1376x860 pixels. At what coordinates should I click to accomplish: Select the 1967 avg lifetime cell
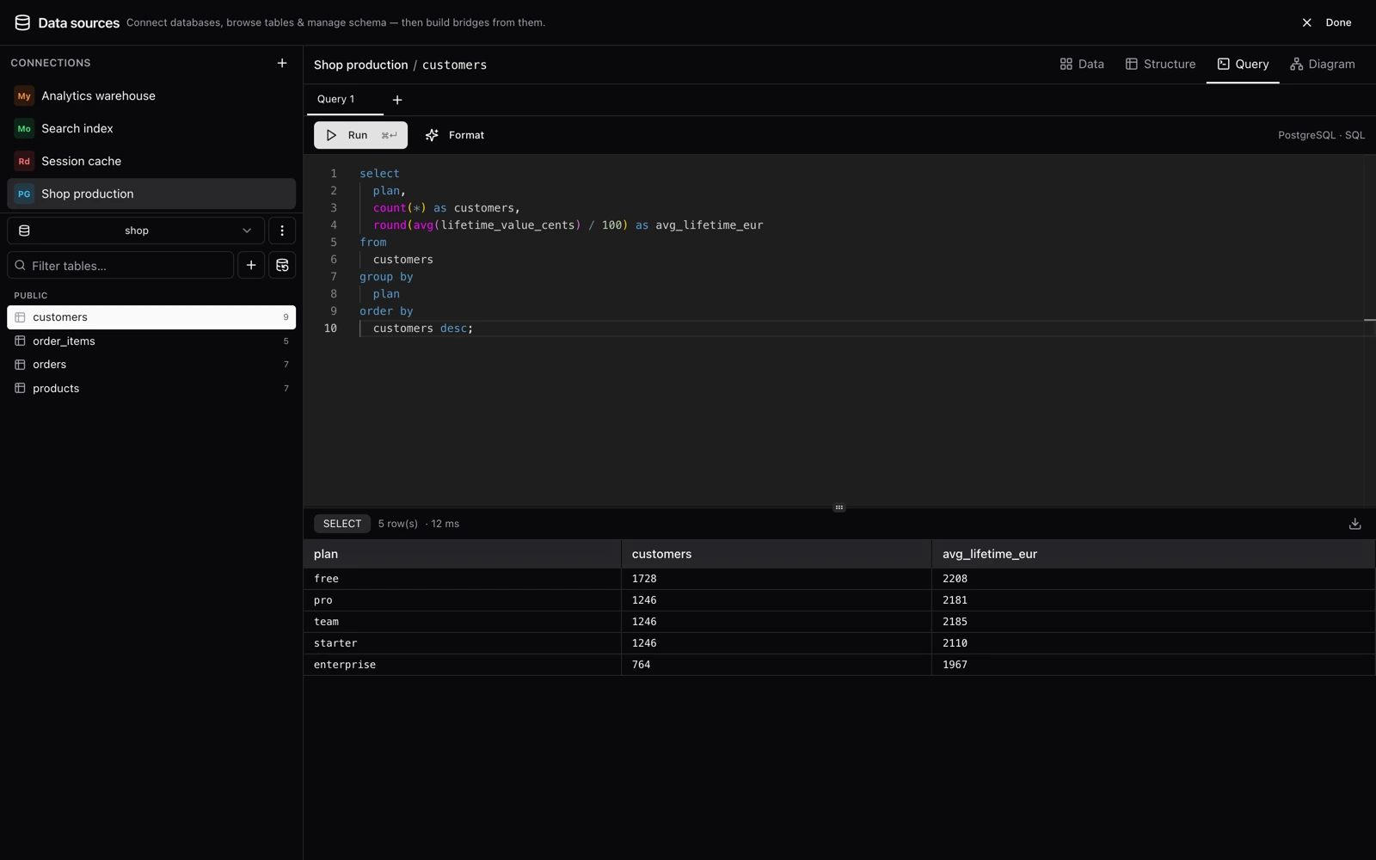[x=1153, y=665]
